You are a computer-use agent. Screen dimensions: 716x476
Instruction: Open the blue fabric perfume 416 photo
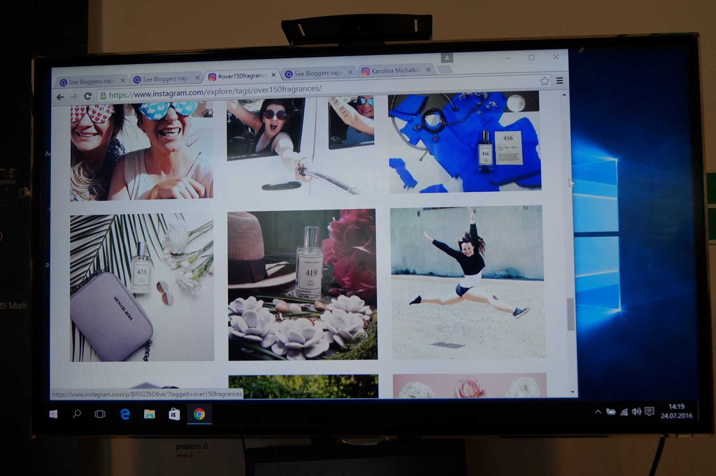[465, 143]
